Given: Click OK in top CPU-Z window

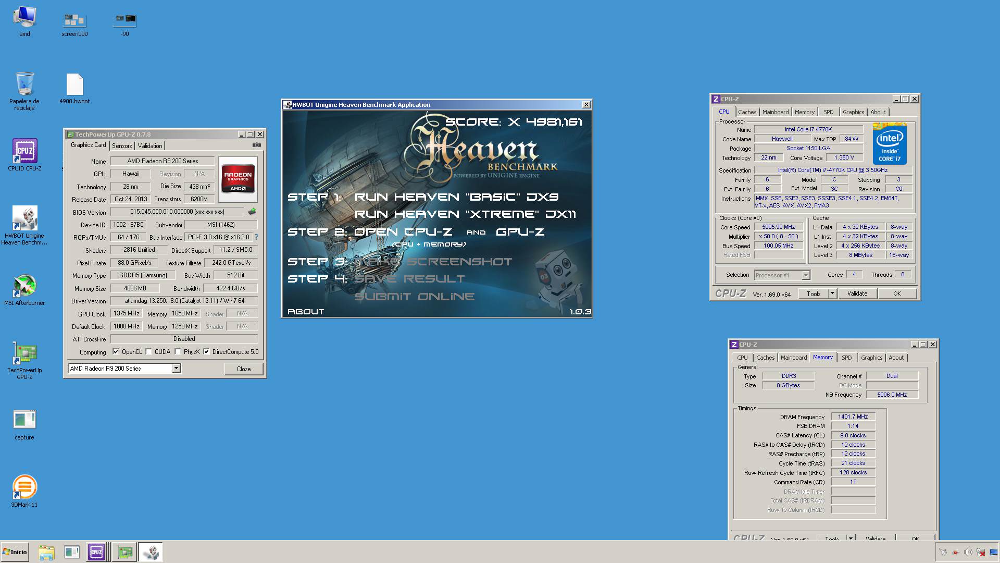Looking at the screenshot, I should [x=896, y=293].
